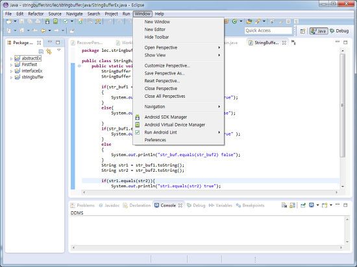Viewport: 357px width, 267px height.
Task: Switch to the RecoverPers editor tab
Action: point(87,43)
